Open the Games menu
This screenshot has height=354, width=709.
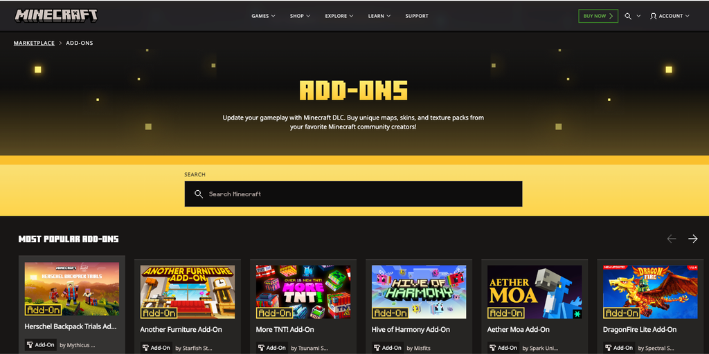263,16
